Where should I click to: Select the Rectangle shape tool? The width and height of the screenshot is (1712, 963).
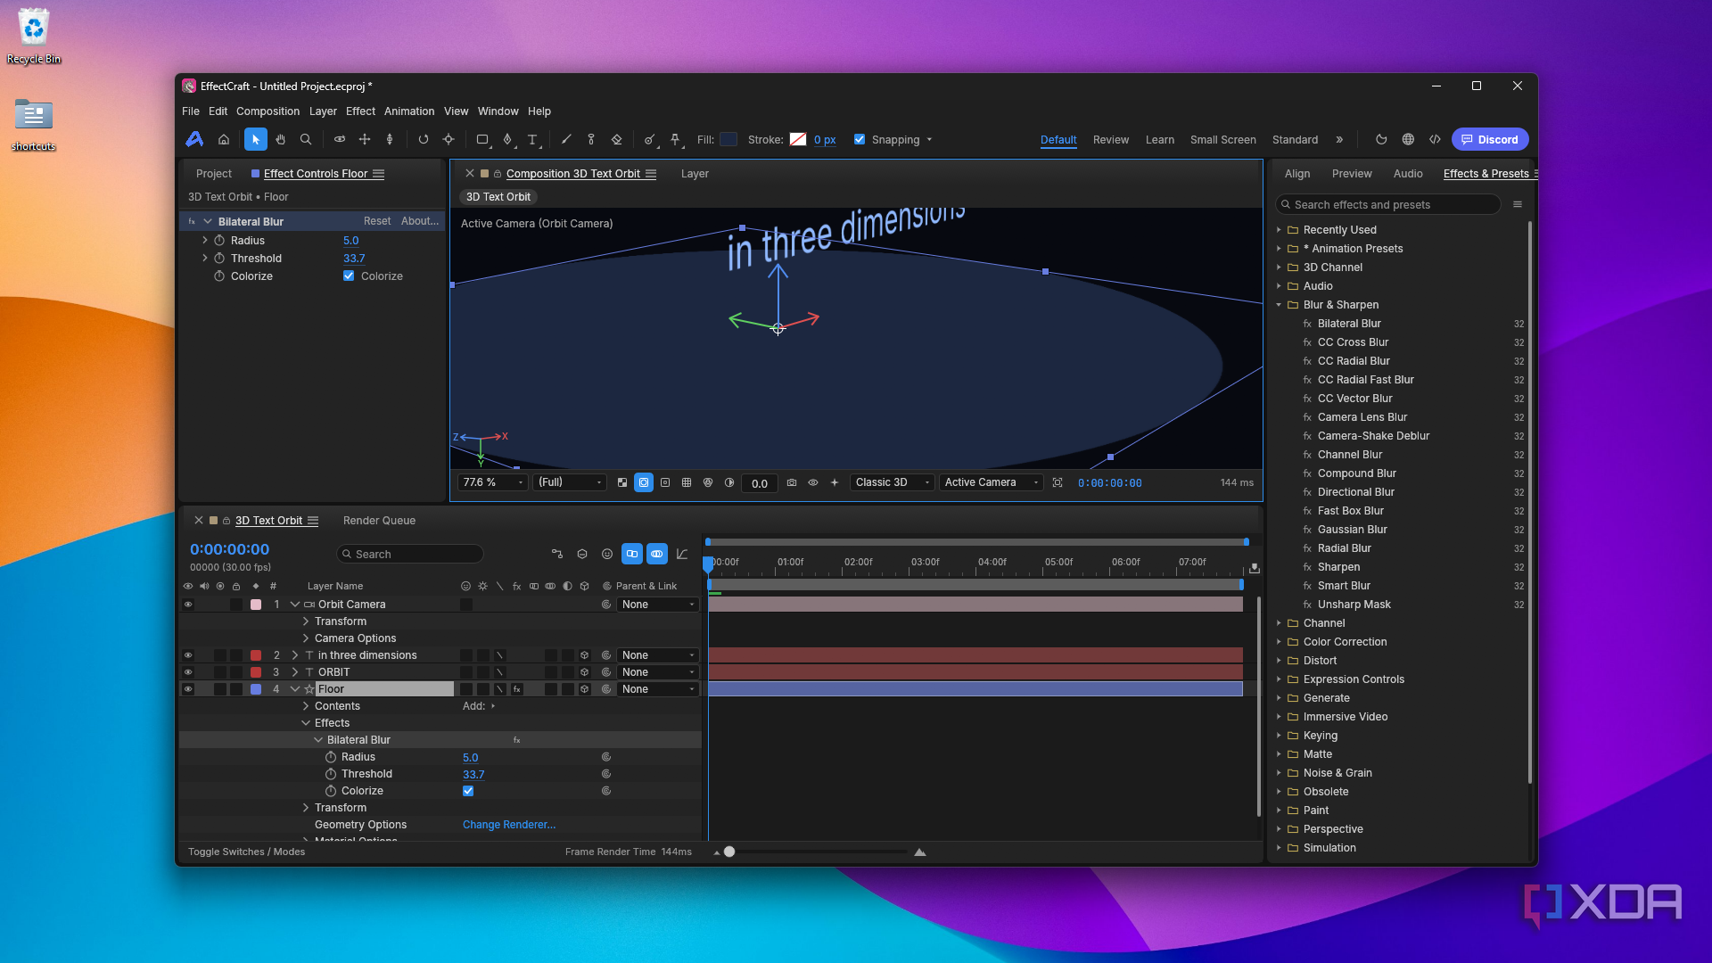tap(482, 140)
